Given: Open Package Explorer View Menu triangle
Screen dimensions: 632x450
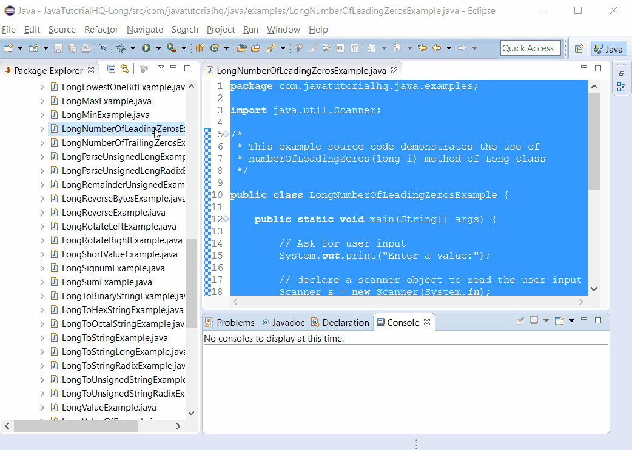Looking at the screenshot, I should (x=161, y=67).
